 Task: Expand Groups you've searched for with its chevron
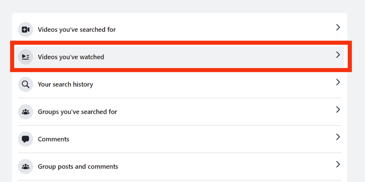point(338,110)
